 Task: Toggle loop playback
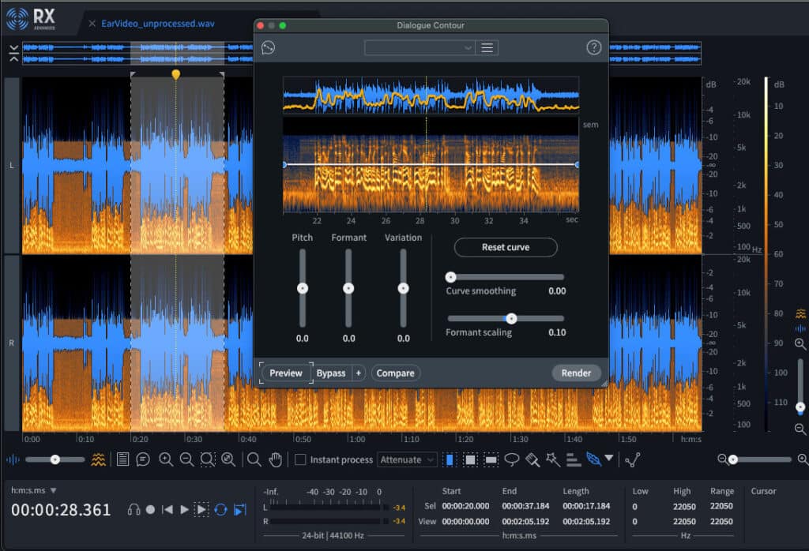pyautogui.click(x=221, y=510)
